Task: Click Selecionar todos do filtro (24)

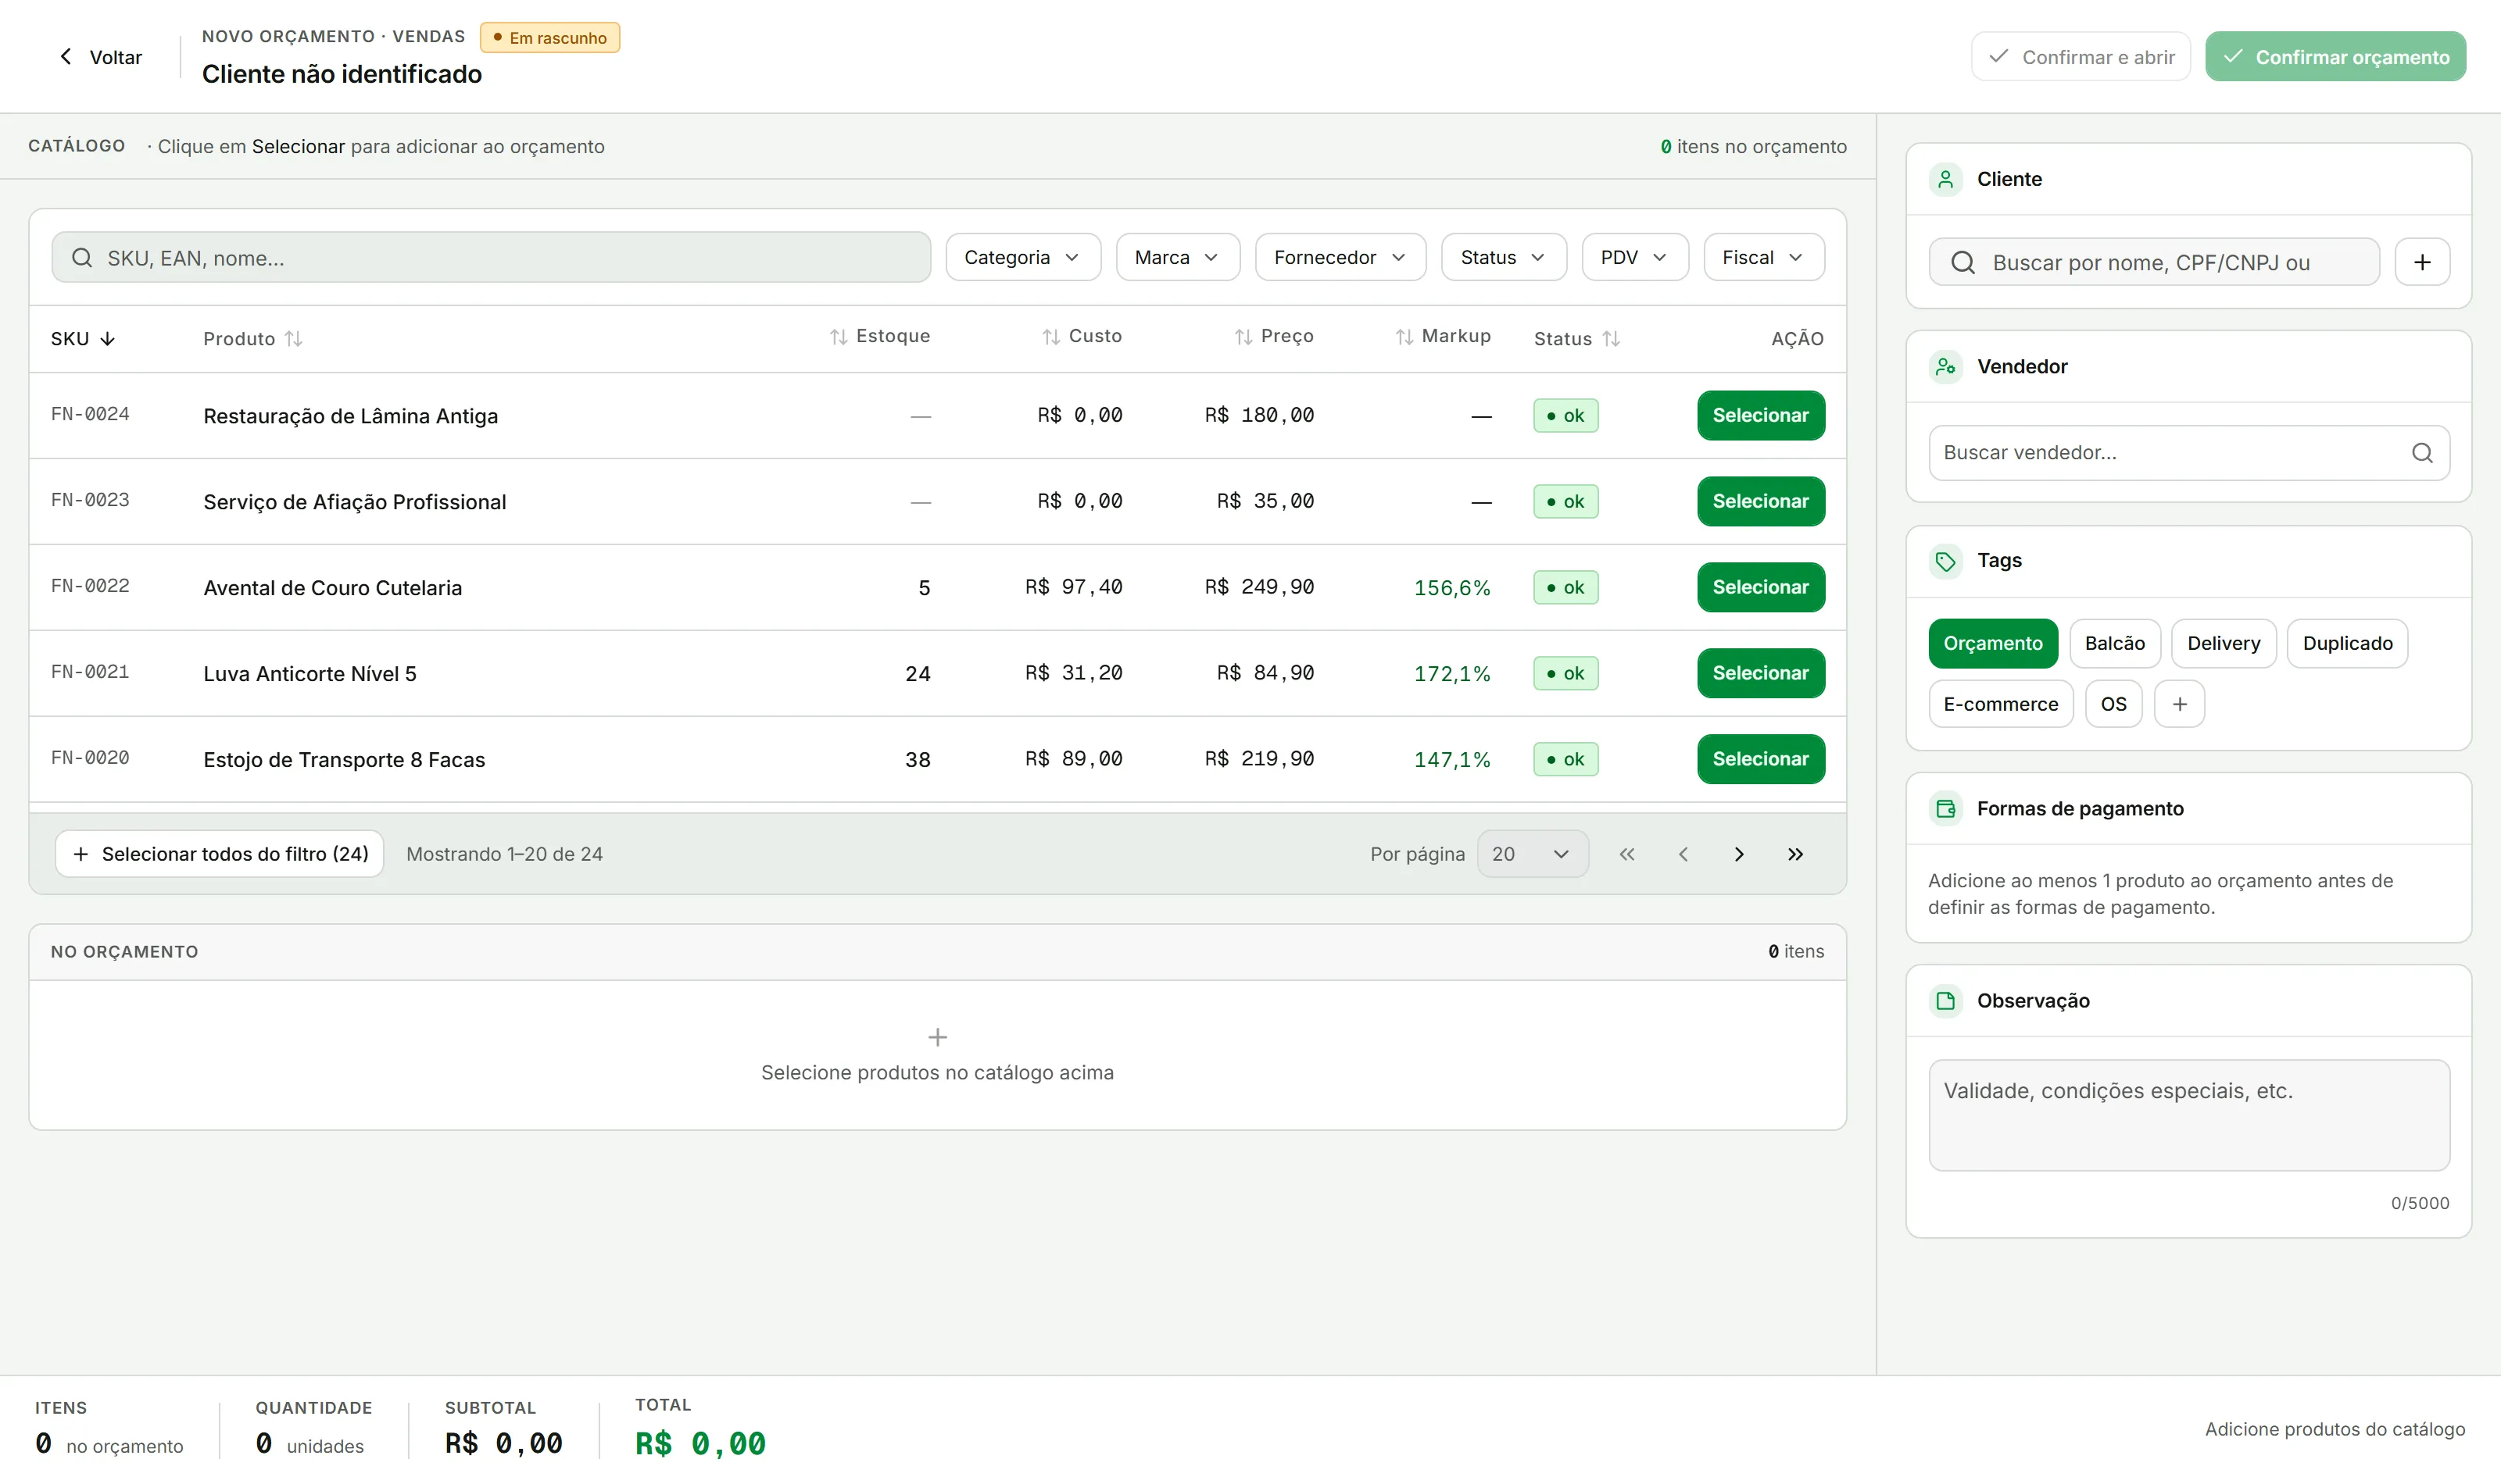Action: [219, 854]
